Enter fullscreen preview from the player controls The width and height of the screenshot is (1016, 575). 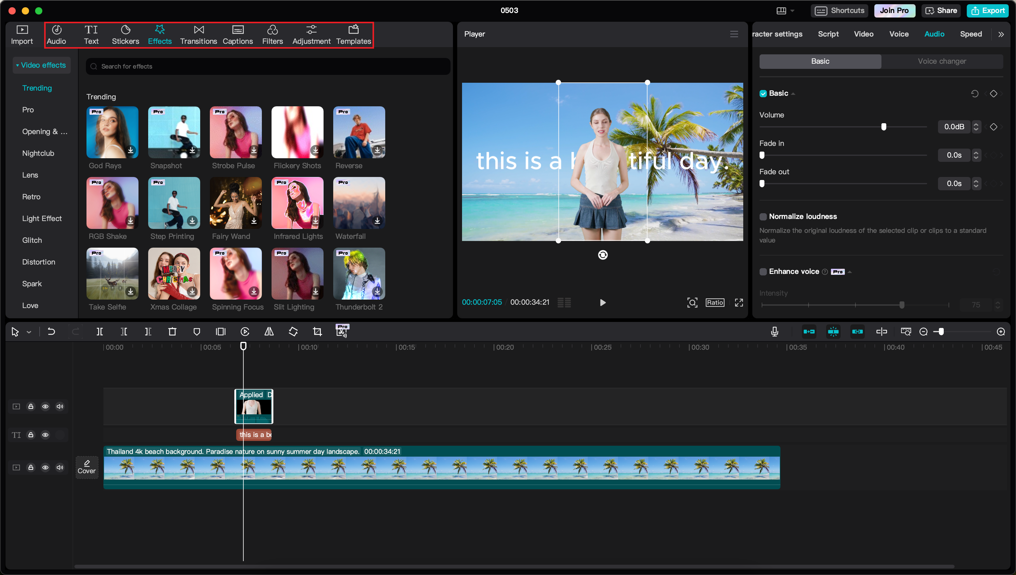738,303
